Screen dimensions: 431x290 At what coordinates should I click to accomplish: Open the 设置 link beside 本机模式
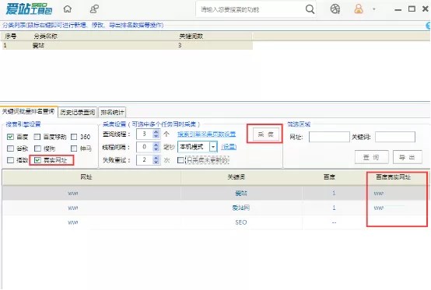tap(229, 147)
